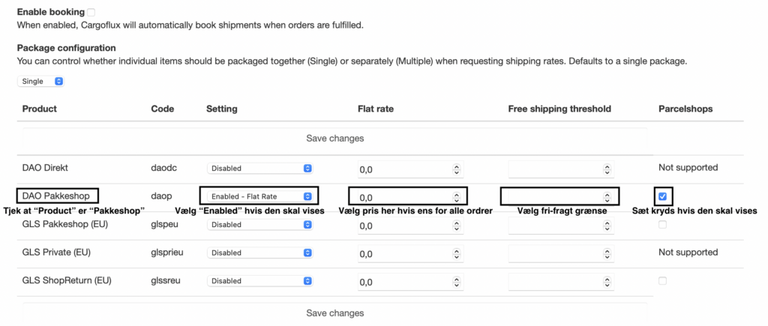This screenshot has height=326, width=768.
Task: Open the DAO Pakkeshop Enabled - Flat Rate dropdown
Action: [259, 197]
